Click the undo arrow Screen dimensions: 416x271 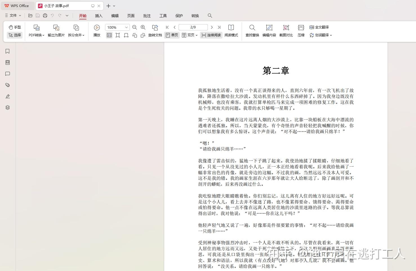(x=52, y=15)
